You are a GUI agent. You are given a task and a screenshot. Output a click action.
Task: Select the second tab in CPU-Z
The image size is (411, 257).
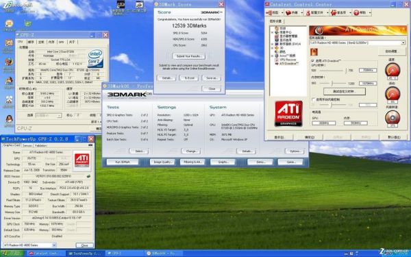pyautogui.click(x=31, y=42)
